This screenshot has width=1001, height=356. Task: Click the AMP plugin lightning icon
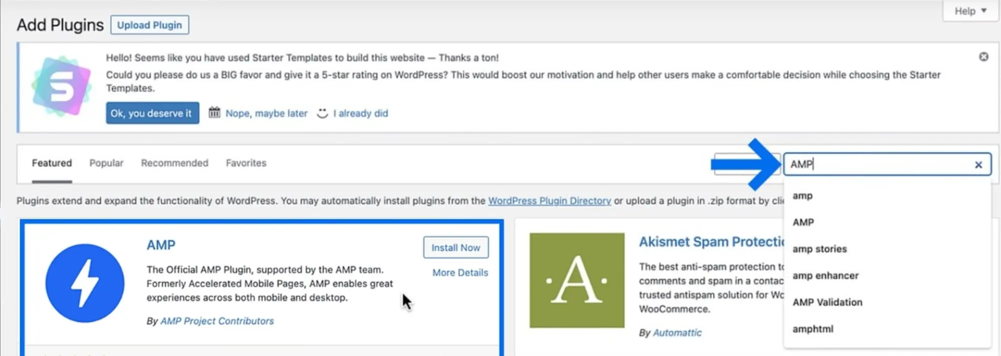point(85,283)
